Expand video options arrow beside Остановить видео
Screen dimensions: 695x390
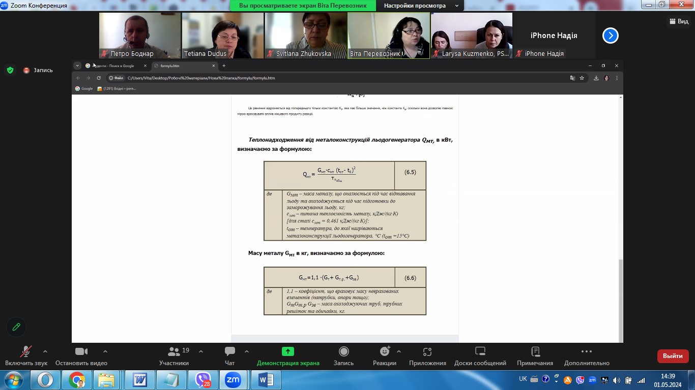105,351
